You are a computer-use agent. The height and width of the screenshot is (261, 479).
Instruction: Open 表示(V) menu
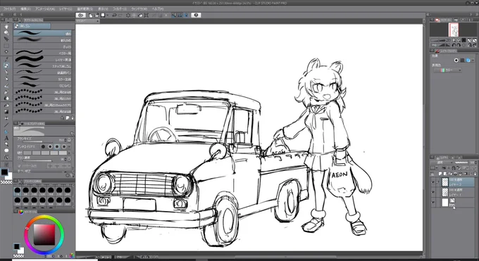click(x=103, y=9)
